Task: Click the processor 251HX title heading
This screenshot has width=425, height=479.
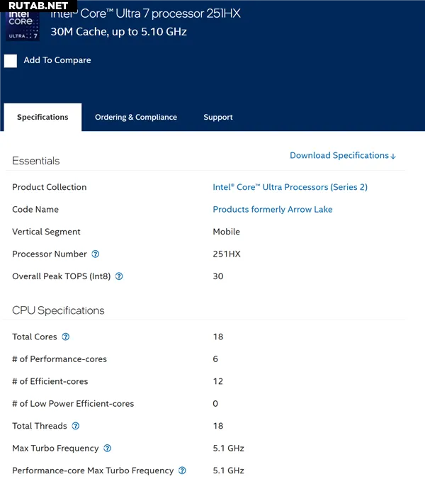Action: click(145, 13)
